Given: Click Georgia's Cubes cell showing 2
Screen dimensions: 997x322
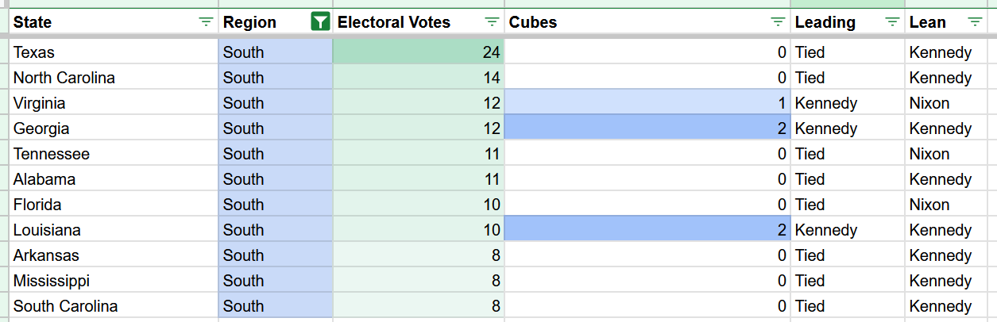Looking at the screenshot, I should (x=647, y=128).
